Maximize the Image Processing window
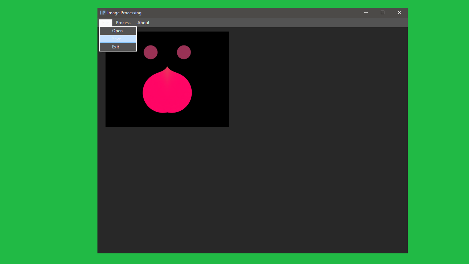 (383, 13)
